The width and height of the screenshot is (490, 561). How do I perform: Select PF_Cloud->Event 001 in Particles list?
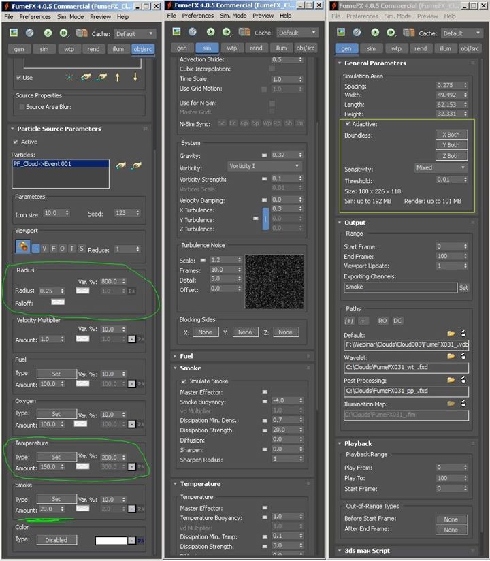tap(61, 164)
